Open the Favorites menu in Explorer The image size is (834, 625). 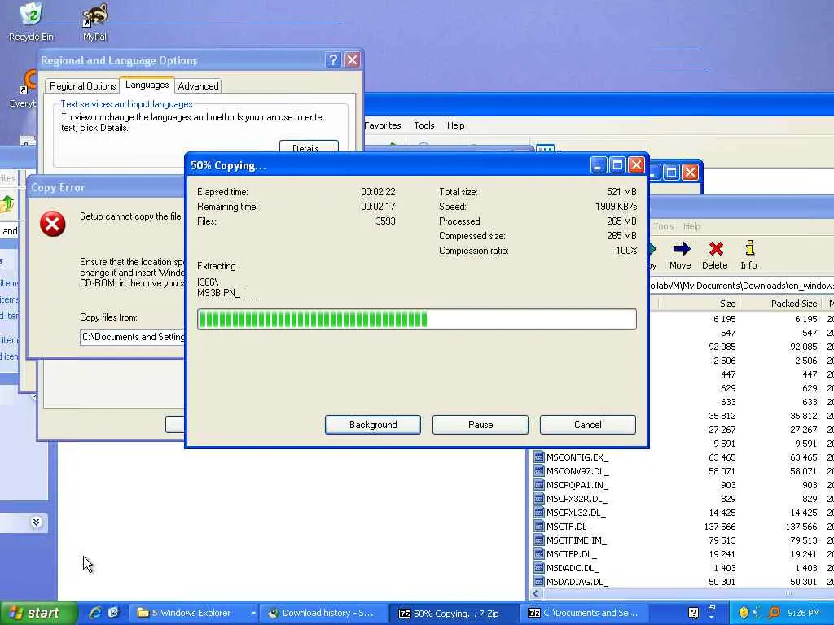[383, 125]
